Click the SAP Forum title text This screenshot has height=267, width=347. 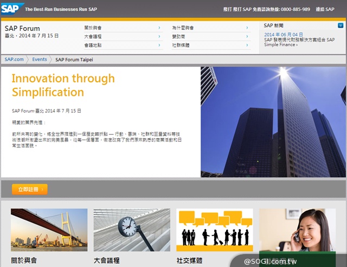(x=22, y=28)
